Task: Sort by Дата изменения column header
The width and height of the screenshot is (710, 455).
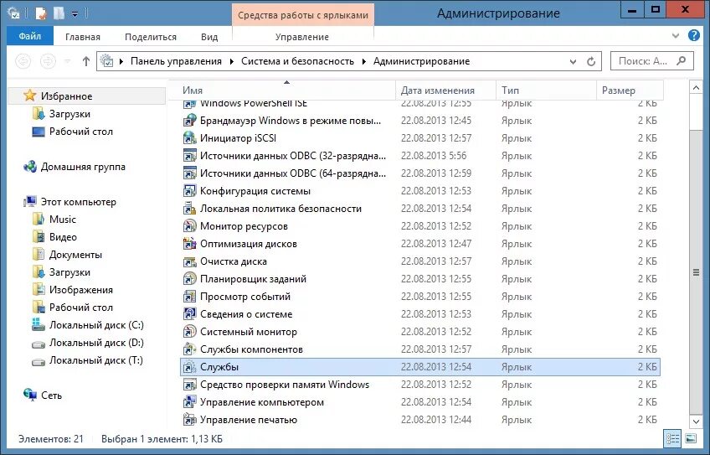Action: click(x=446, y=90)
